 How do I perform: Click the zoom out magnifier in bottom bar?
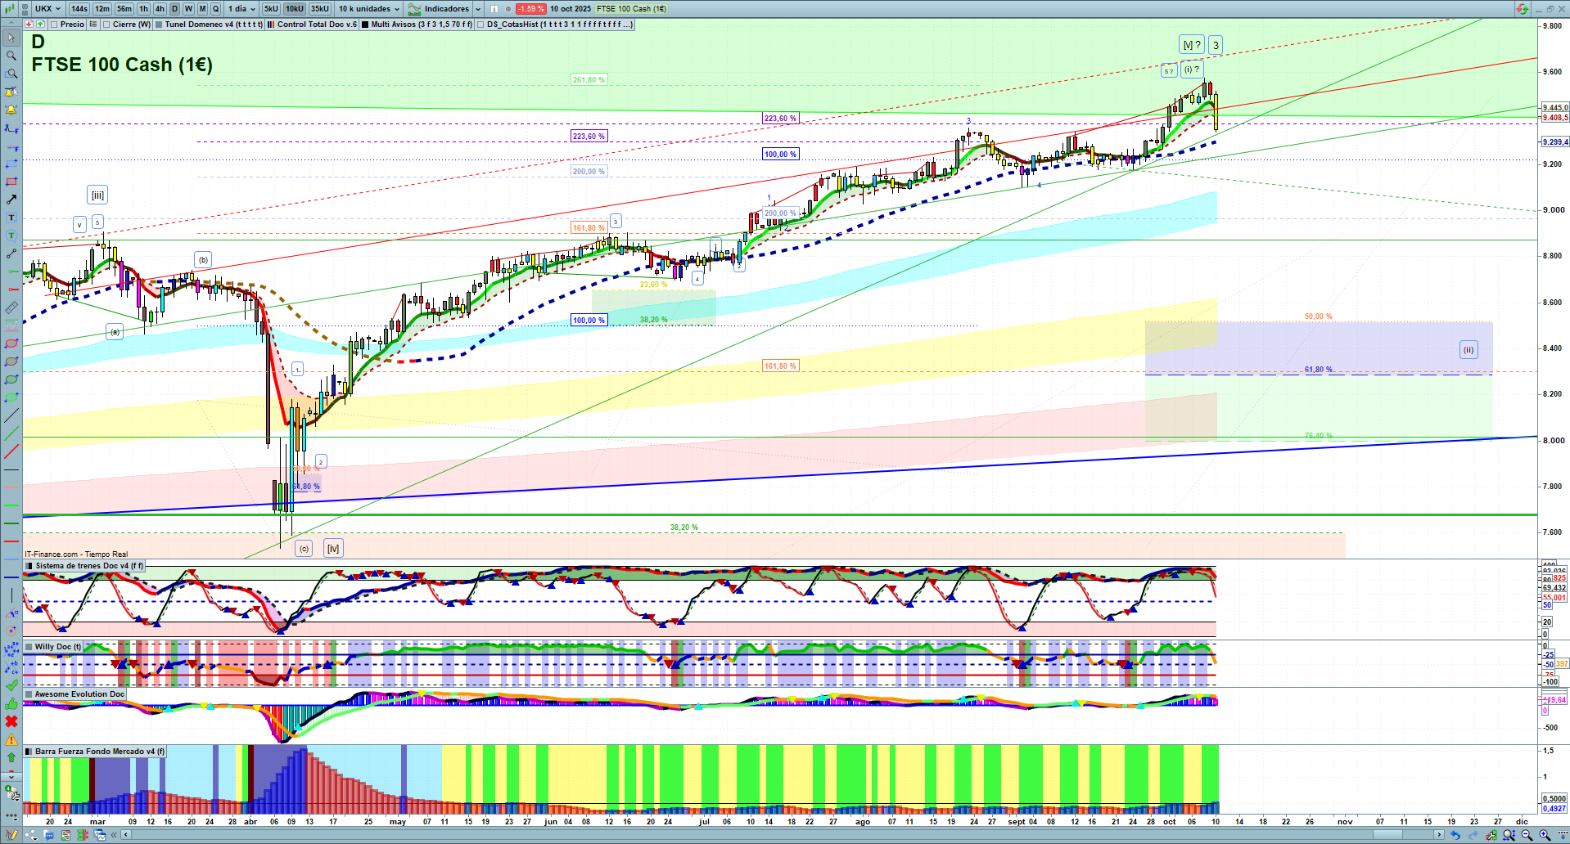click(x=1527, y=835)
